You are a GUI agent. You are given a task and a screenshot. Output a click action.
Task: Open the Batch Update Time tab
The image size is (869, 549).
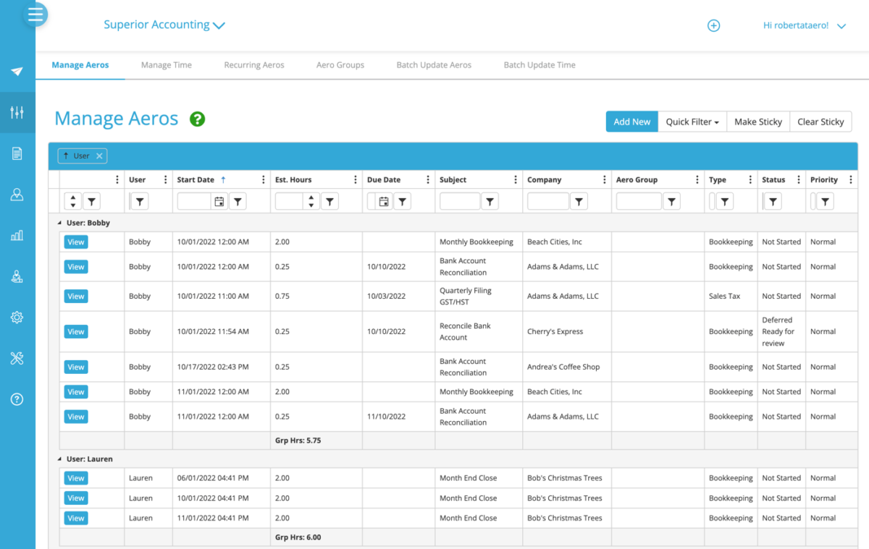coord(539,64)
